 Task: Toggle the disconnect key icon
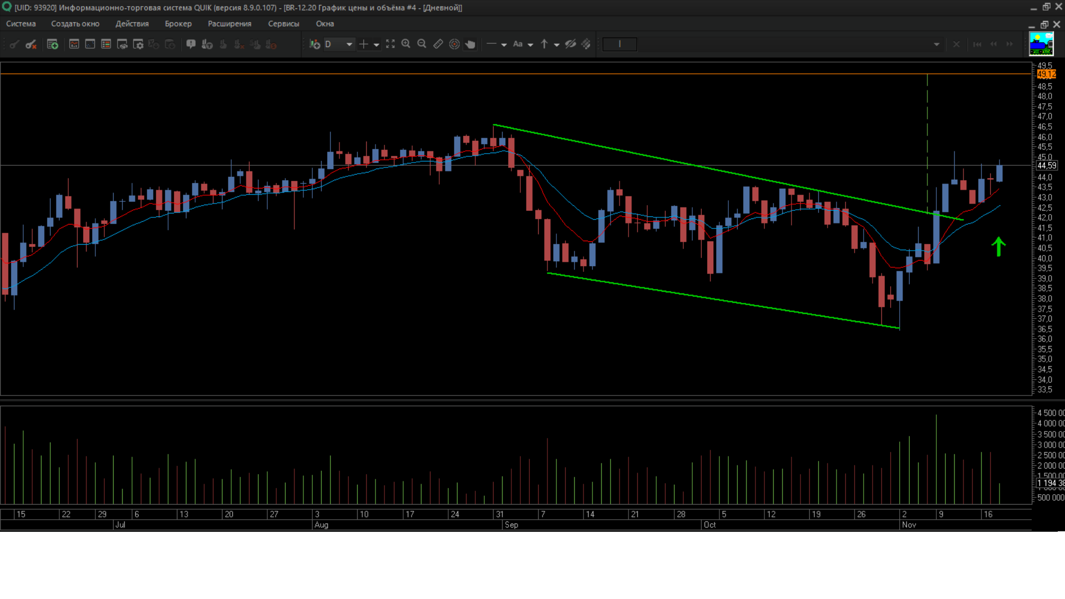coord(31,44)
